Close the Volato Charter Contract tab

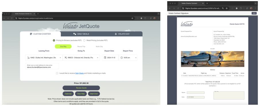(x=203, y=3)
